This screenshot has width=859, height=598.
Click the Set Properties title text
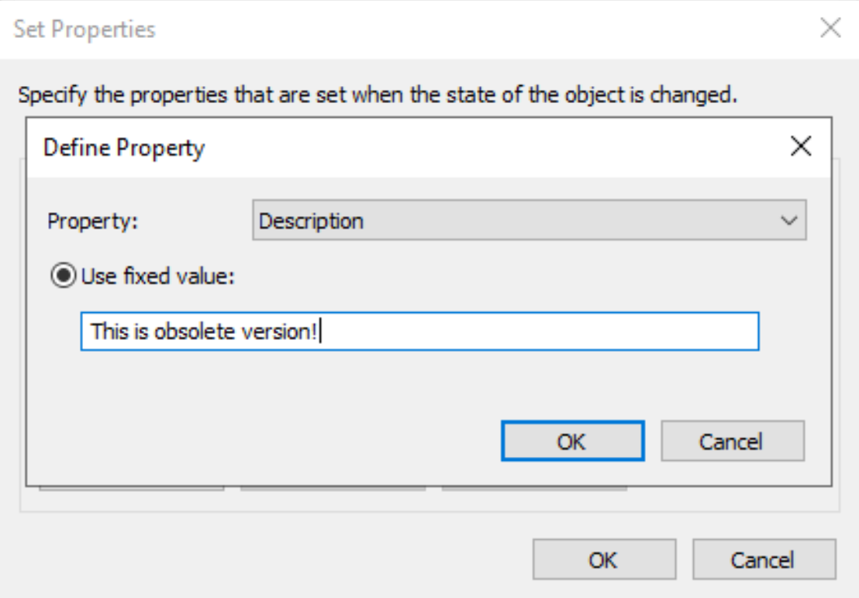85,29
